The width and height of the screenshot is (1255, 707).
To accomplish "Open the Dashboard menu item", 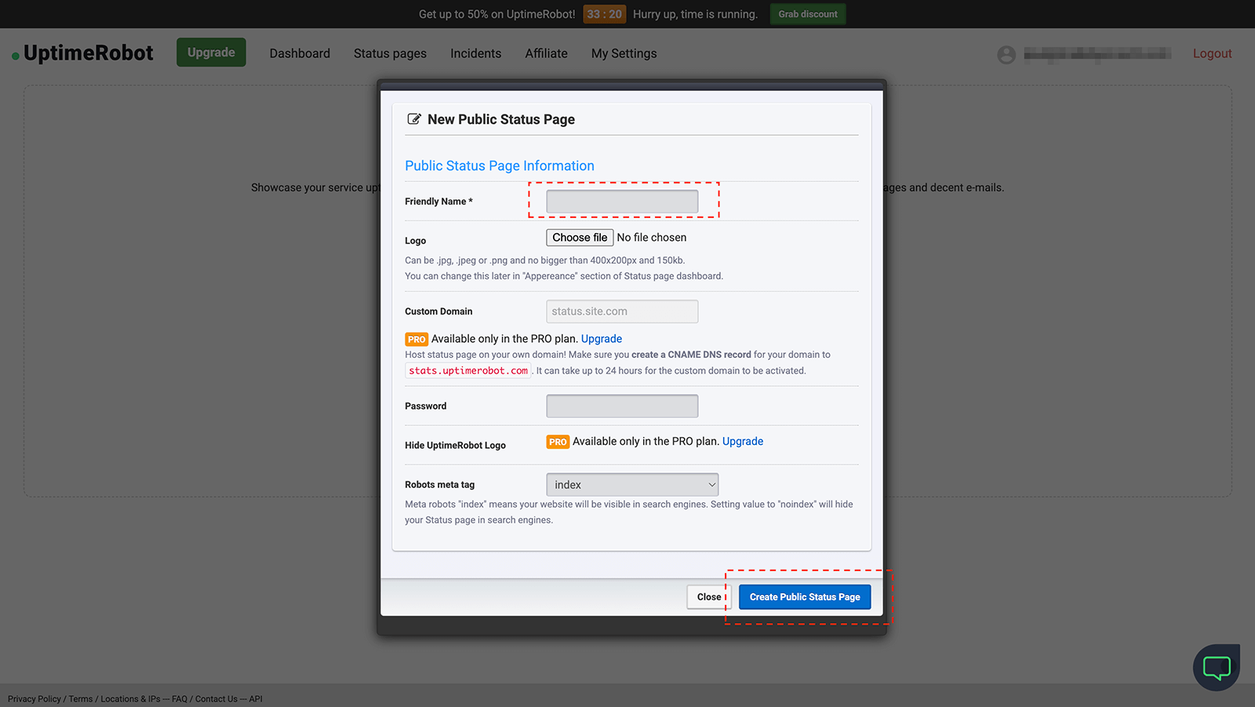I will tap(300, 53).
